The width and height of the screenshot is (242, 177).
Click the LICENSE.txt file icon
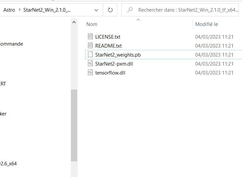(x=90, y=37)
